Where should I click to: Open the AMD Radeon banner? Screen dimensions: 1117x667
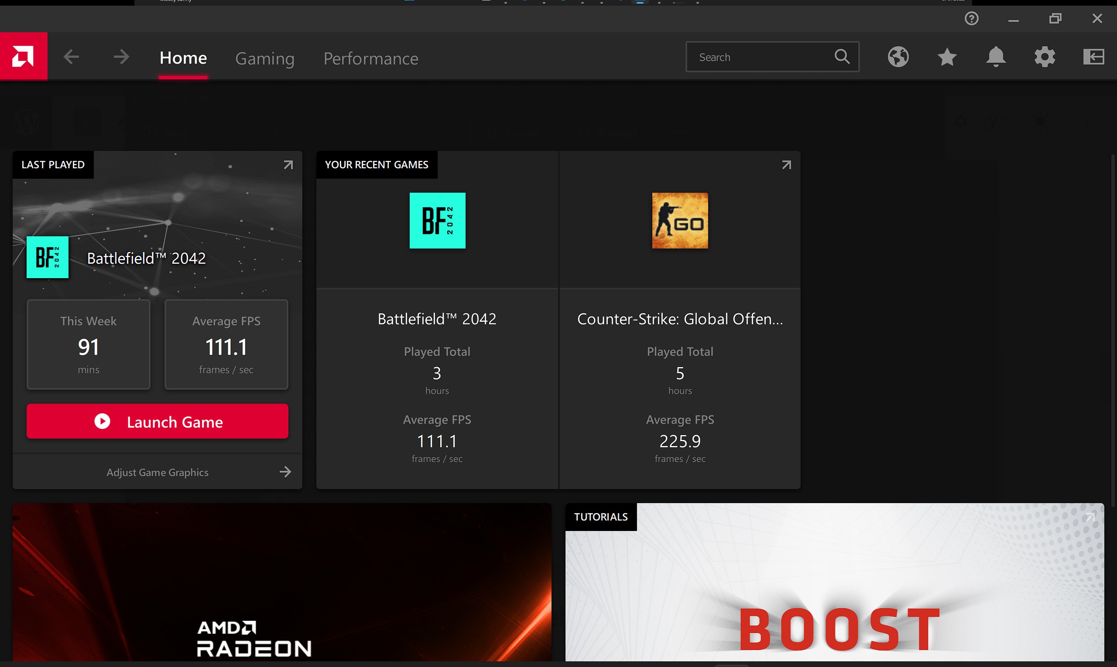click(x=281, y=582)
